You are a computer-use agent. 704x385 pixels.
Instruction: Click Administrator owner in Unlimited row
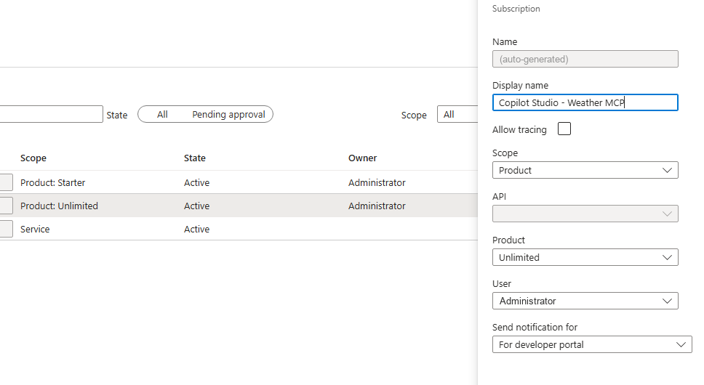(377, 206)
